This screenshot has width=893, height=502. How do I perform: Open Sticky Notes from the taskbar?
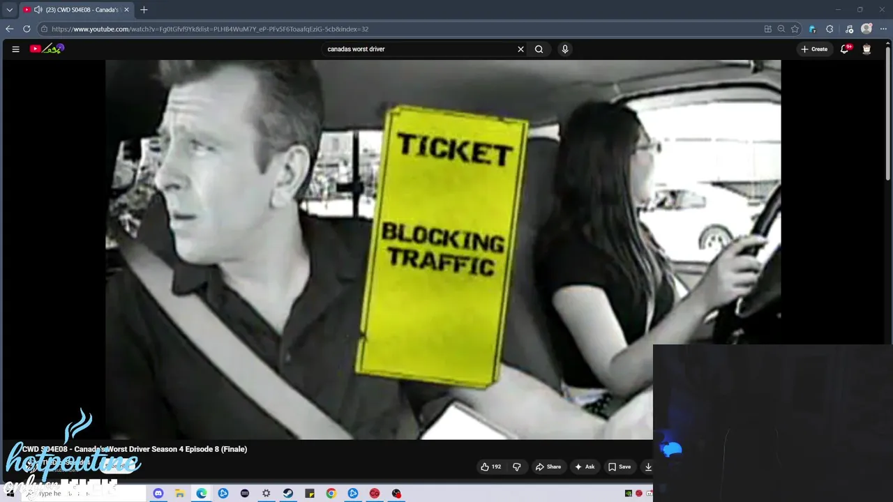coord(310,493)
